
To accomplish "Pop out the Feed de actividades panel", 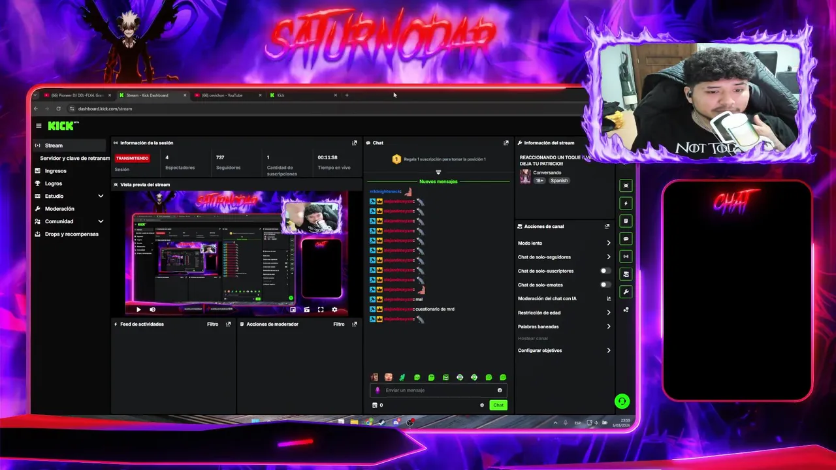I will click(228, 324).
